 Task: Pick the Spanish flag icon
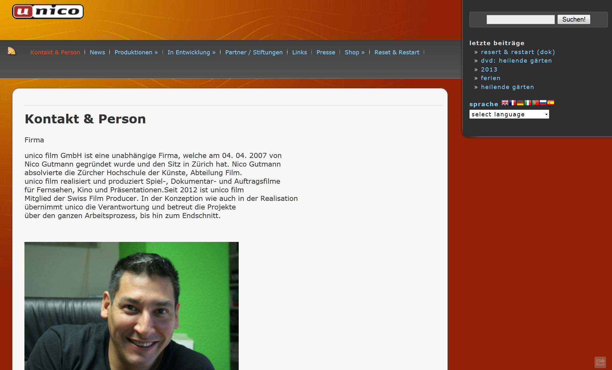click(x=551, y=103)
